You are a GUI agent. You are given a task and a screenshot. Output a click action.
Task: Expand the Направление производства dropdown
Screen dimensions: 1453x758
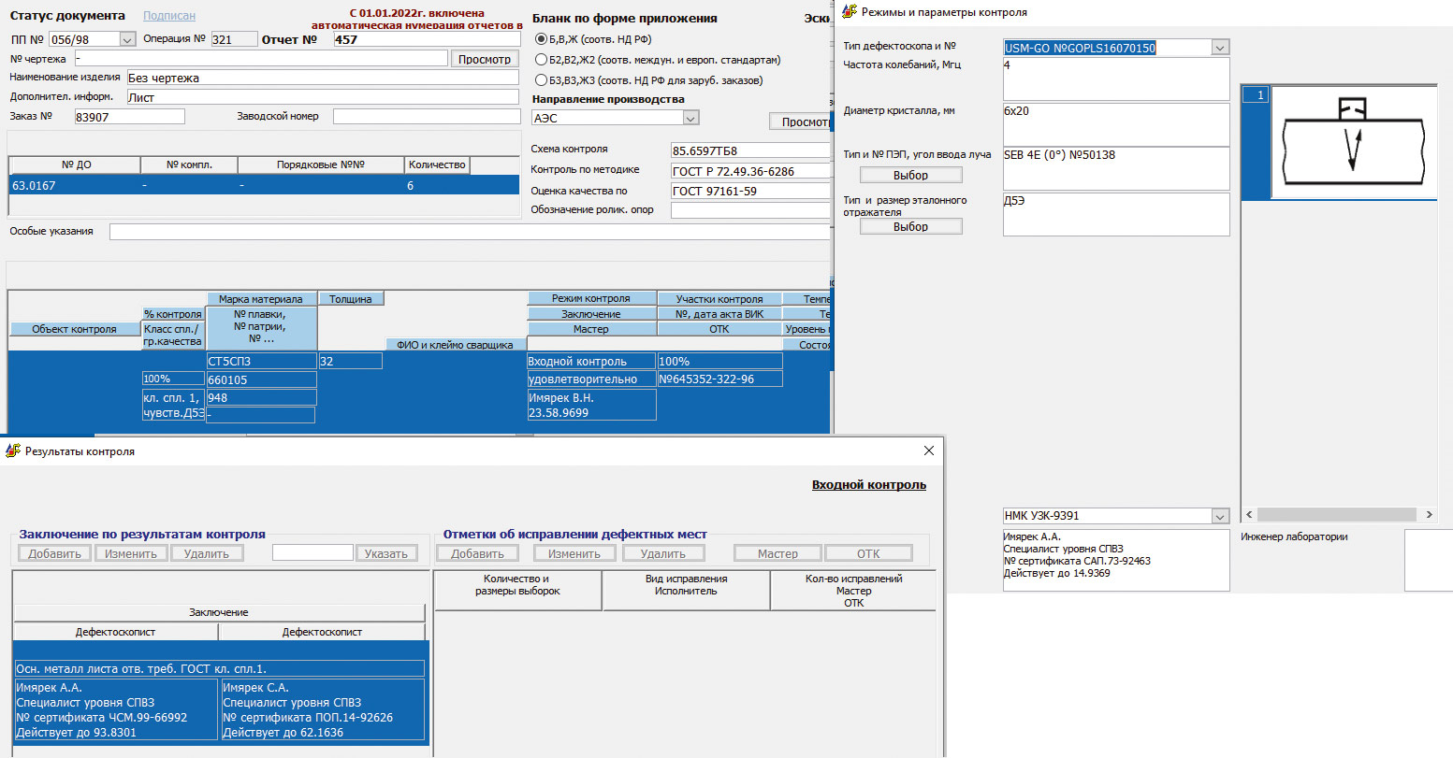pos(690,118)
